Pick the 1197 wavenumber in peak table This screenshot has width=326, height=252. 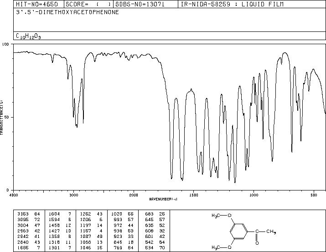point(85,226)
